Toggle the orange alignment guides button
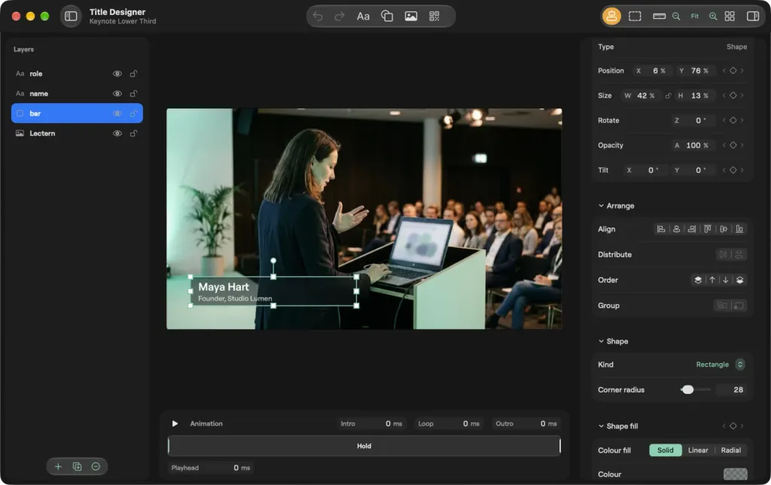The height and width of the screenshot is (485, 771). [x=611, y=17]
